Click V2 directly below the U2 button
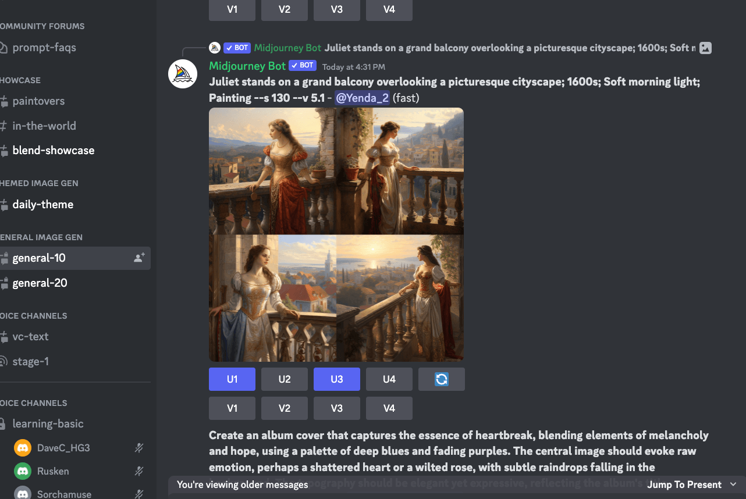This screenshot has height=499, width=746. click(x=285, y=408)
